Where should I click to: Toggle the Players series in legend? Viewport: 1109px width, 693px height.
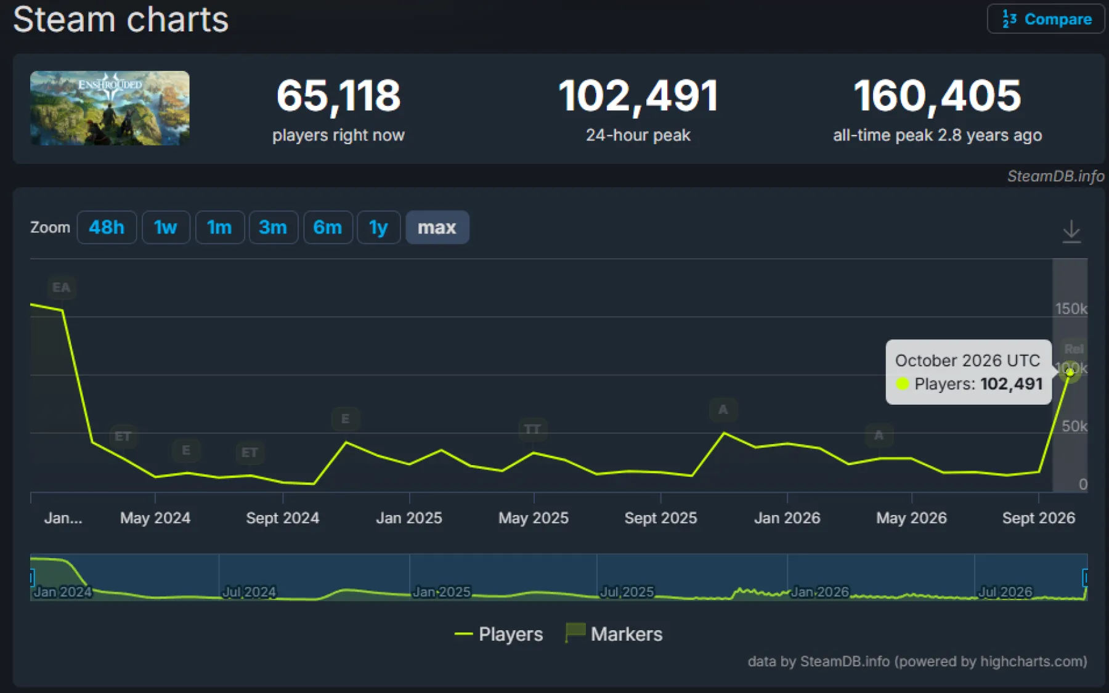(x=498, y=634)
